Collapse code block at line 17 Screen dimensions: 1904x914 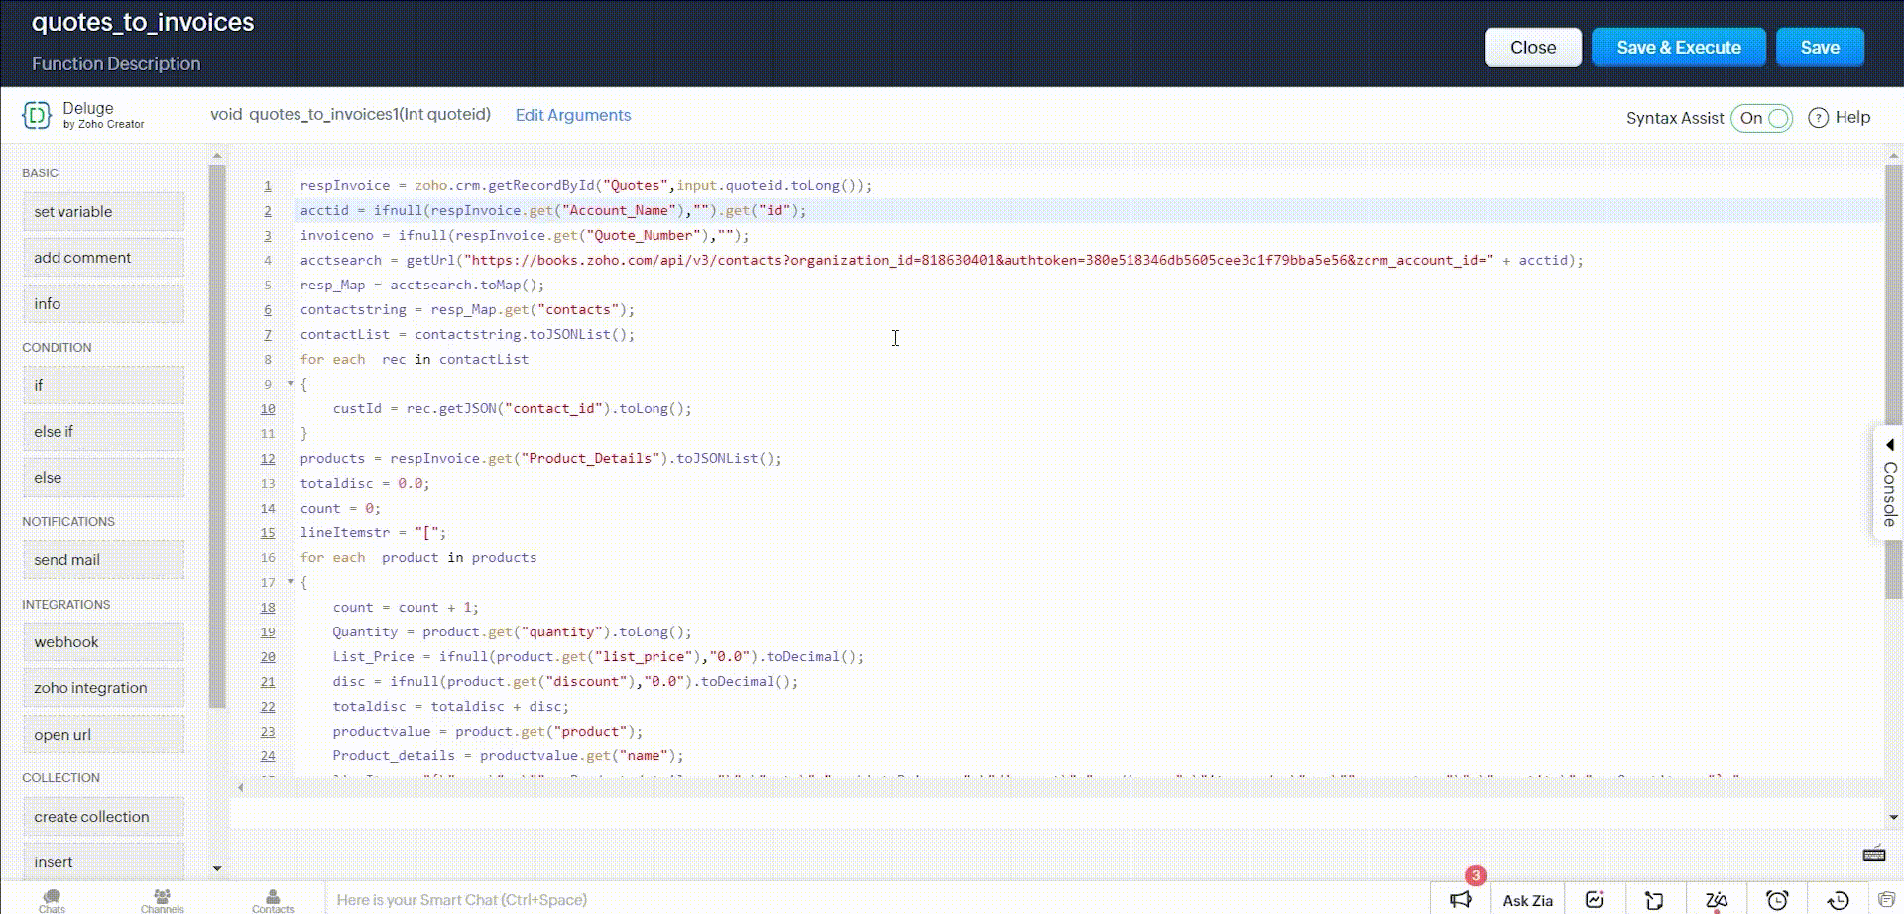click(291, 582)
